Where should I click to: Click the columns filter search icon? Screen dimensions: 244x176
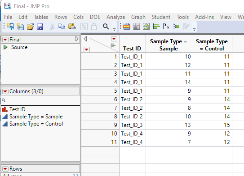click(4, 100)
